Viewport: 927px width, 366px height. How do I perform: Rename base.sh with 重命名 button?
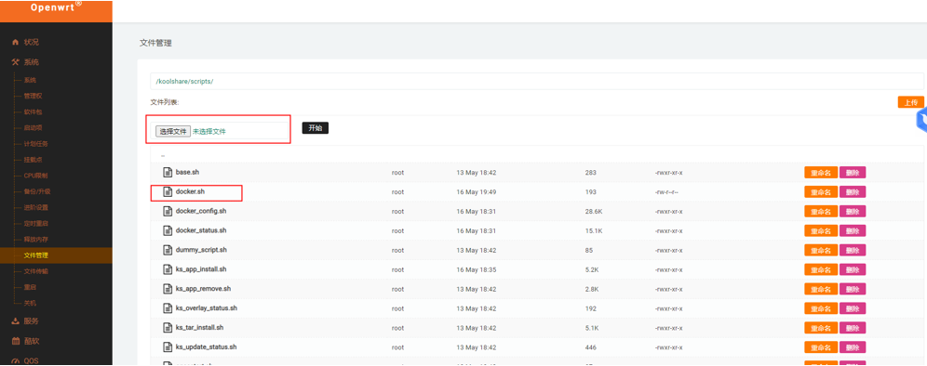click(821, 173)
